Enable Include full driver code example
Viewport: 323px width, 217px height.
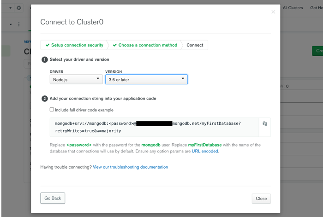pos(52,110)
